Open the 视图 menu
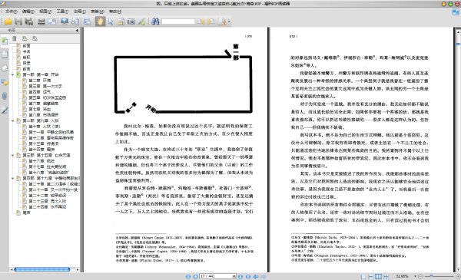 pyautogui.click(x=45, y=12)
